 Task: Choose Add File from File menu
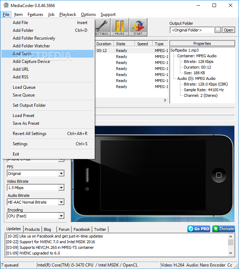click(x=47, y=23)
